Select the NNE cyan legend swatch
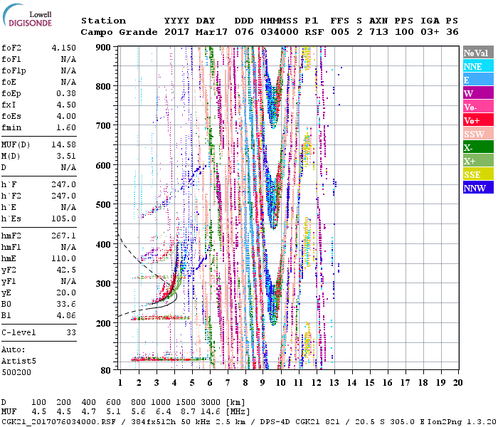Screen dimensions: 498x427 click(478, 66)
